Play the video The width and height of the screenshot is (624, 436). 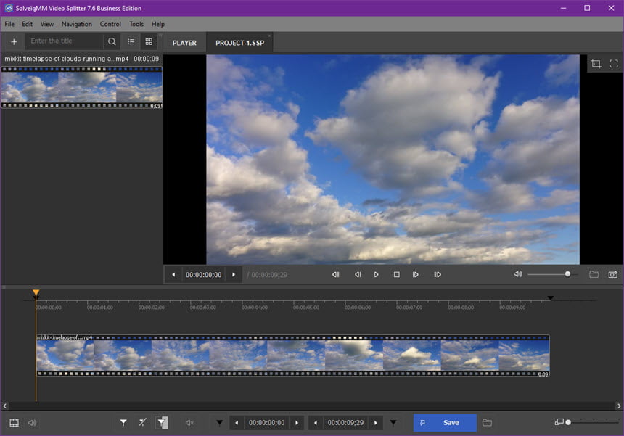376,274
